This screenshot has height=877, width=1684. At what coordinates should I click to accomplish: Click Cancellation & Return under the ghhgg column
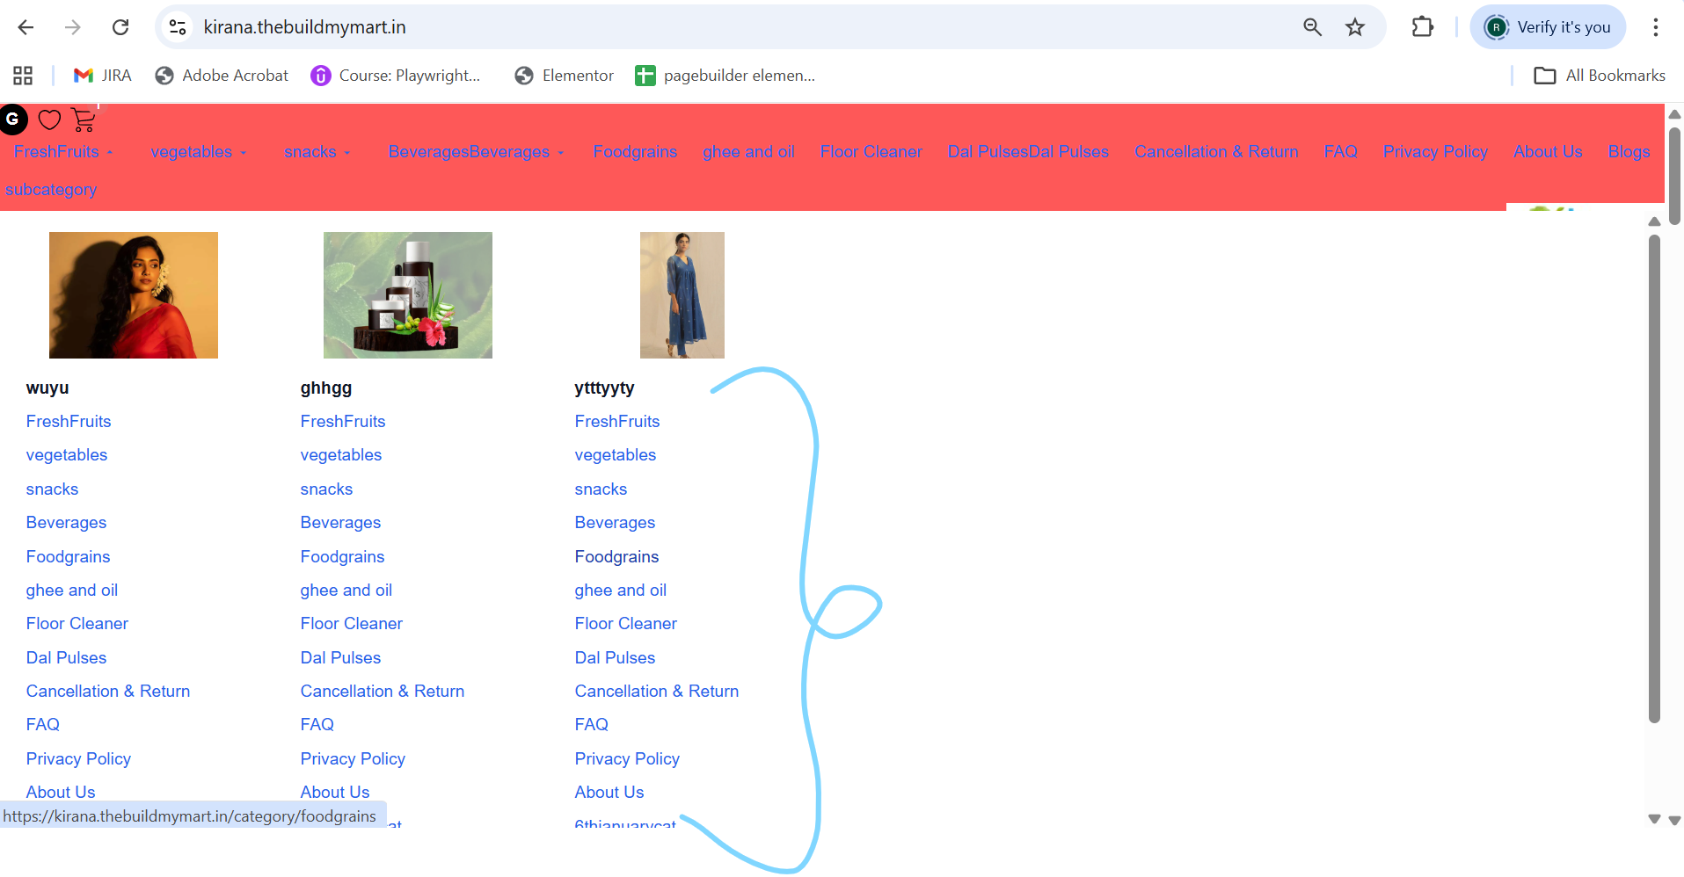coord(383,692)
